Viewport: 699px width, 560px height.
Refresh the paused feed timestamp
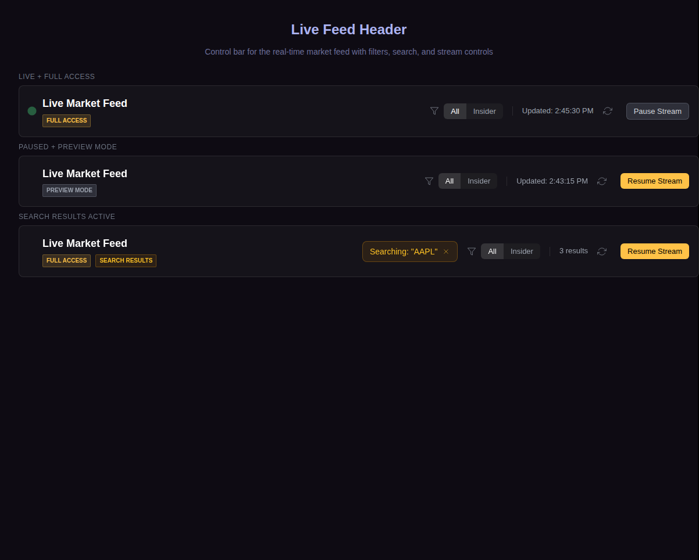[x=602, y=181]
